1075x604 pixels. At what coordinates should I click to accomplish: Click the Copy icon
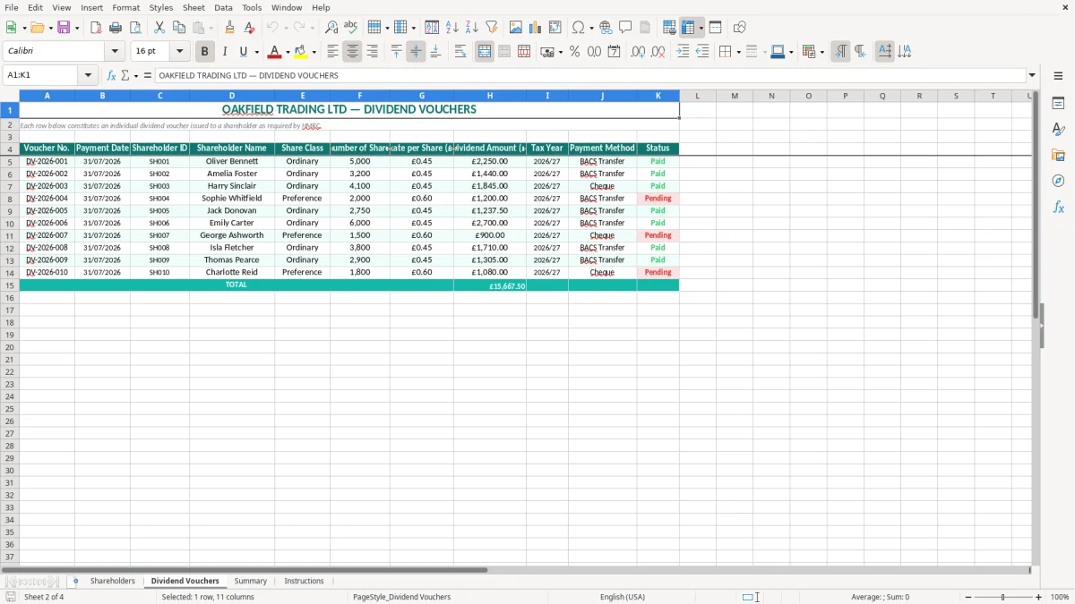point(179,28)
